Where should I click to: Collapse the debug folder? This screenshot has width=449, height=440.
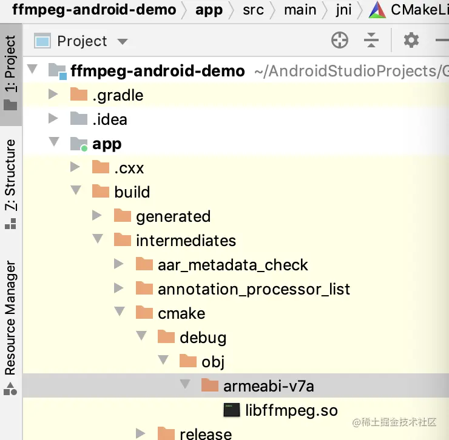pos(141,336)
